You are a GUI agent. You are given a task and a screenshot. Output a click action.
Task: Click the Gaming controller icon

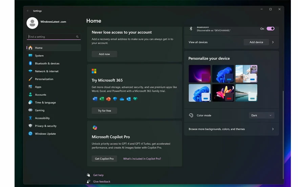click(30, 110)
